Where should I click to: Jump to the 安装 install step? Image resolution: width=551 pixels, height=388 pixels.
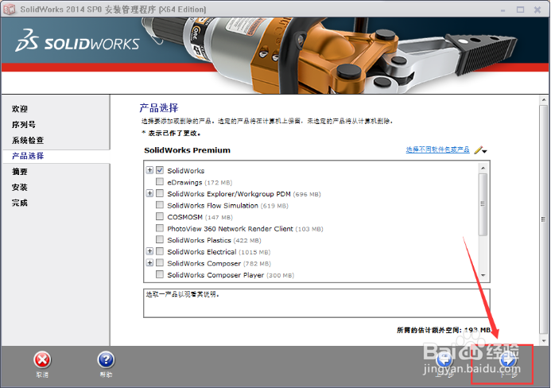(x=20, y=188)
